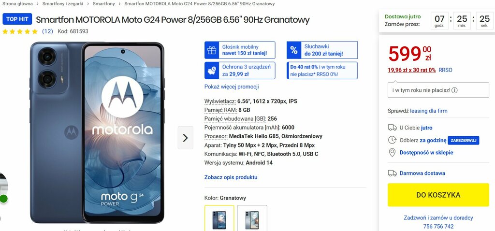Screen dimensions: 495x231
Task: Open Zobacz opis produktu link
Action: 231,177
